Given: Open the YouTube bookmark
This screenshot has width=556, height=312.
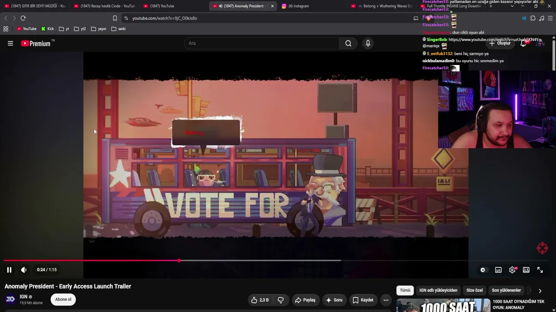Looking at the screenshot, I should pyautogui.click(x=26, y=29).
